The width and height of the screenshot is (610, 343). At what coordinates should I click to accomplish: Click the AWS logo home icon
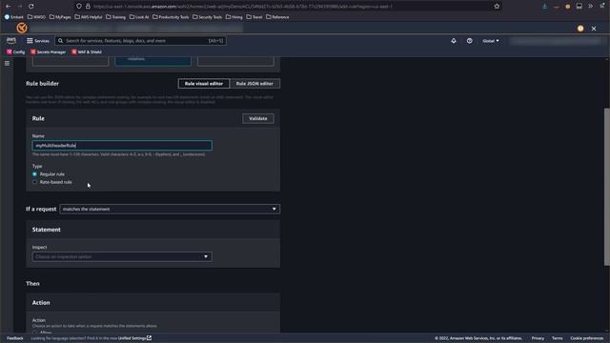pyautogui.click(x=11, y=40)
